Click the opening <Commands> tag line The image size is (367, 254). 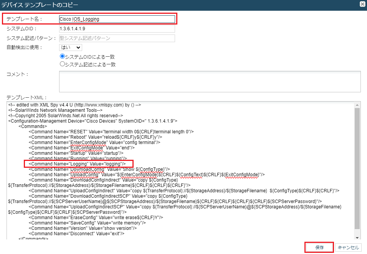[33, 126]
